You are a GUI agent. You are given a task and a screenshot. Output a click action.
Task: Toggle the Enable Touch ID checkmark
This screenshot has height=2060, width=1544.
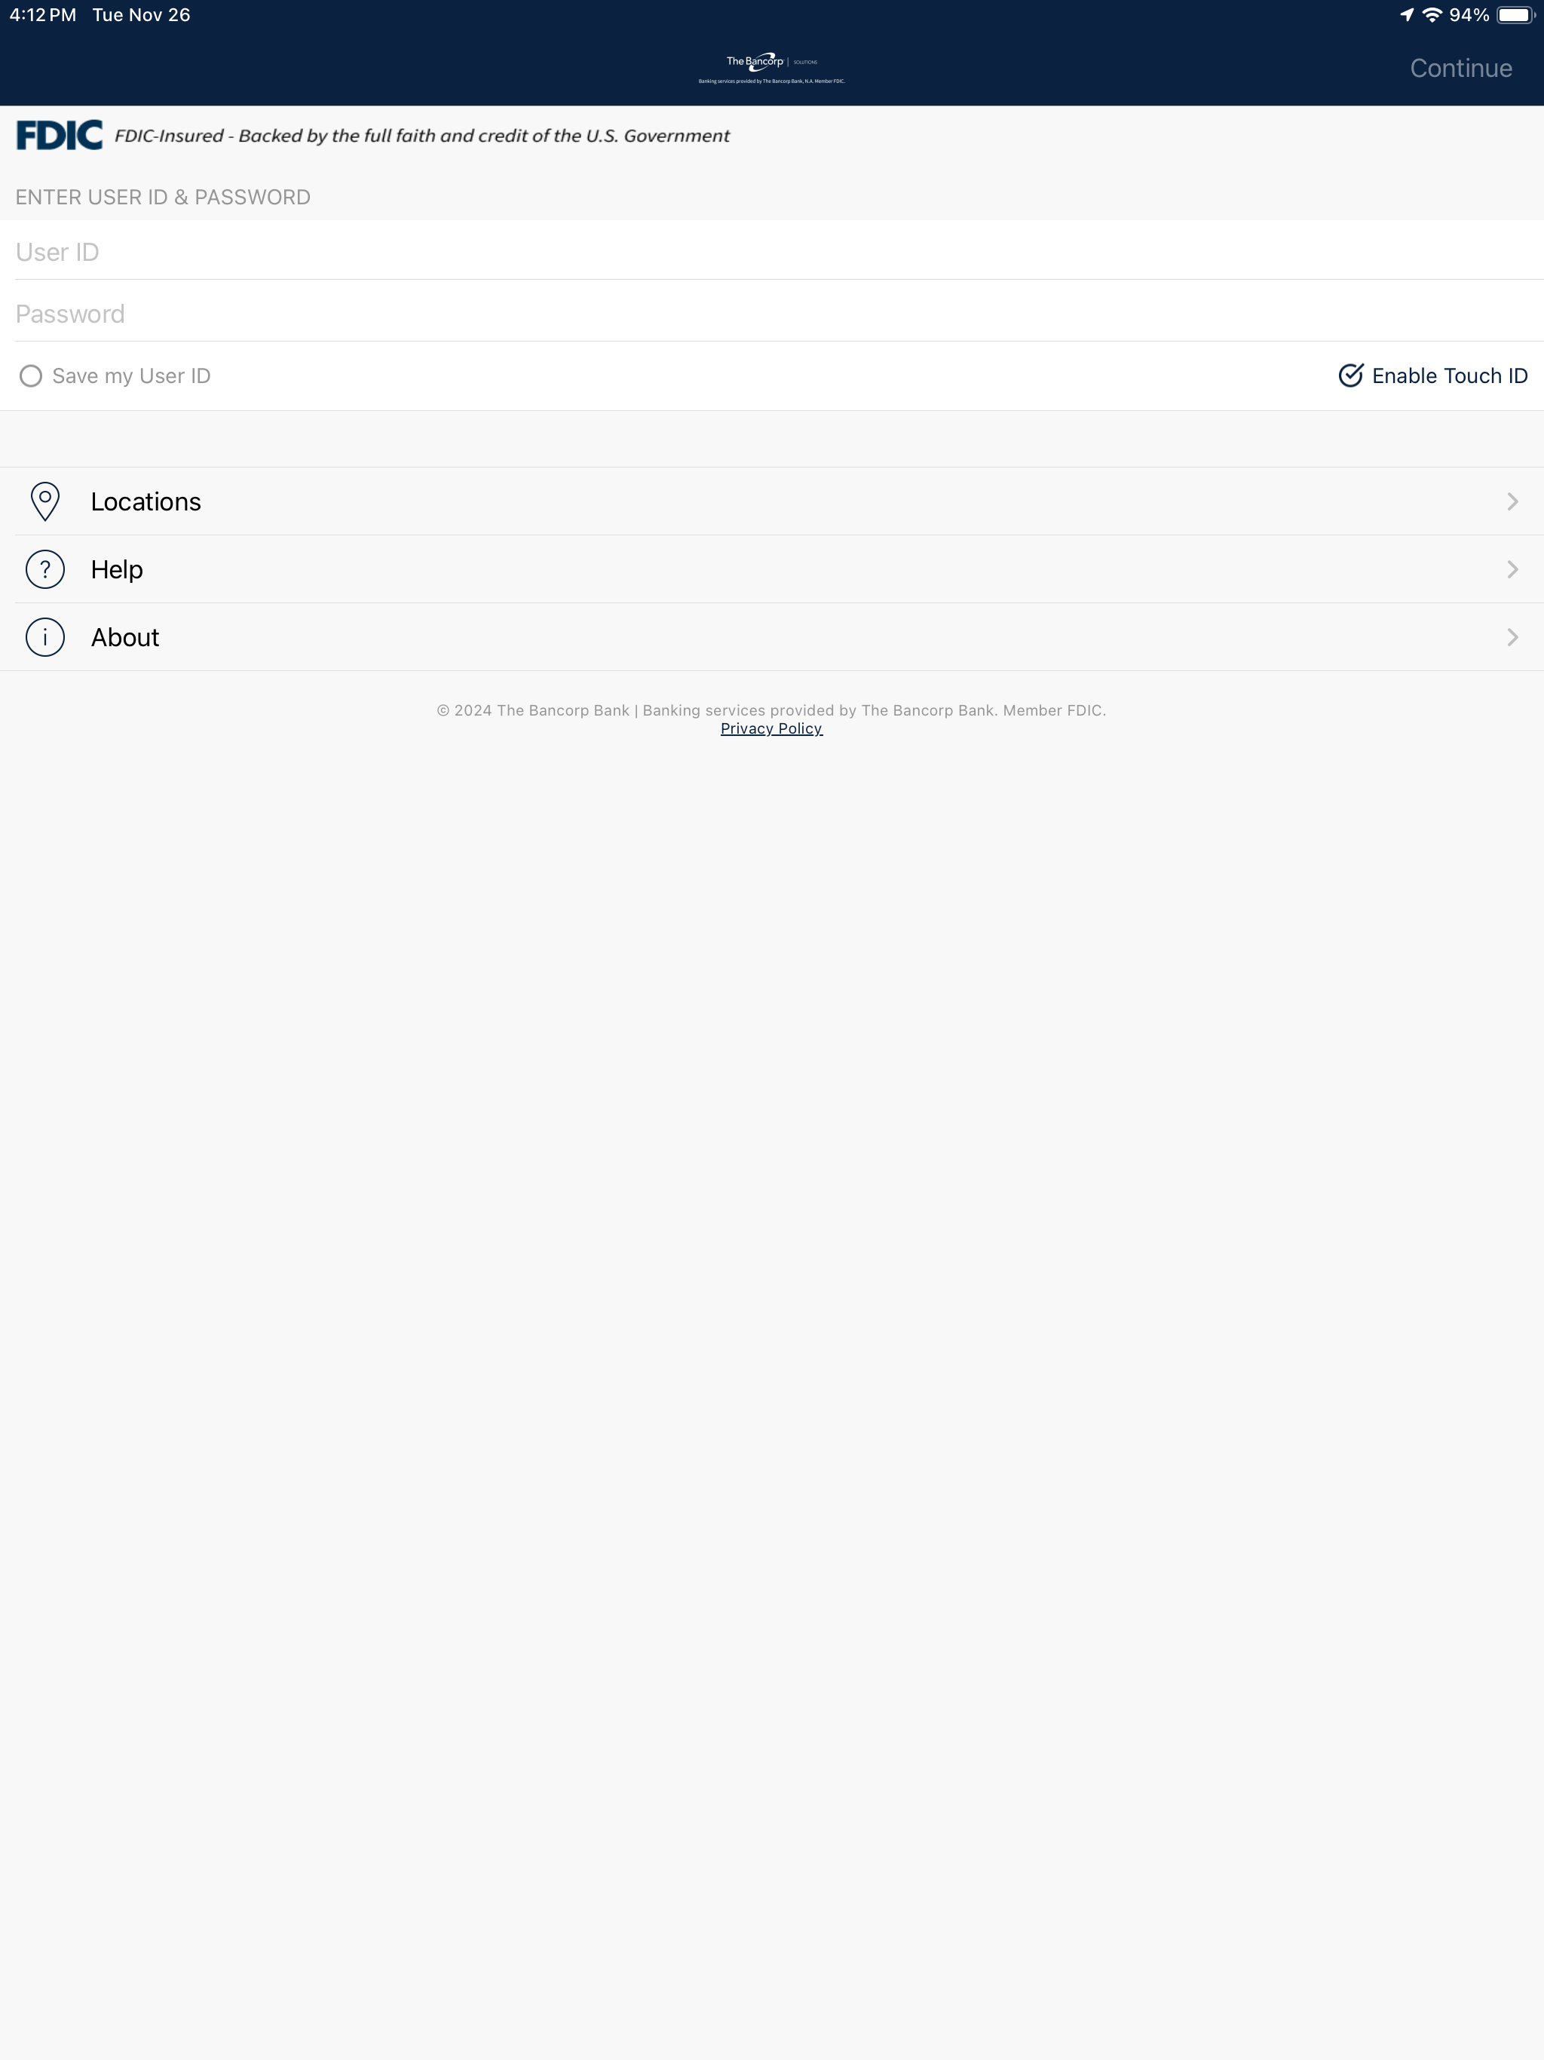point(1350,376)
